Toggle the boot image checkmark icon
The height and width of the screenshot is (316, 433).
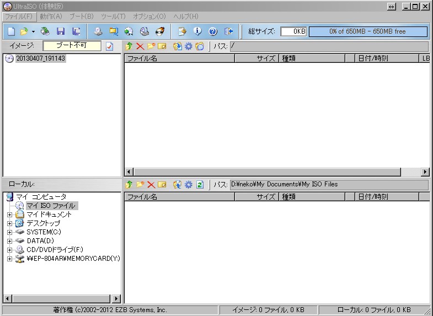coord(109,46)
